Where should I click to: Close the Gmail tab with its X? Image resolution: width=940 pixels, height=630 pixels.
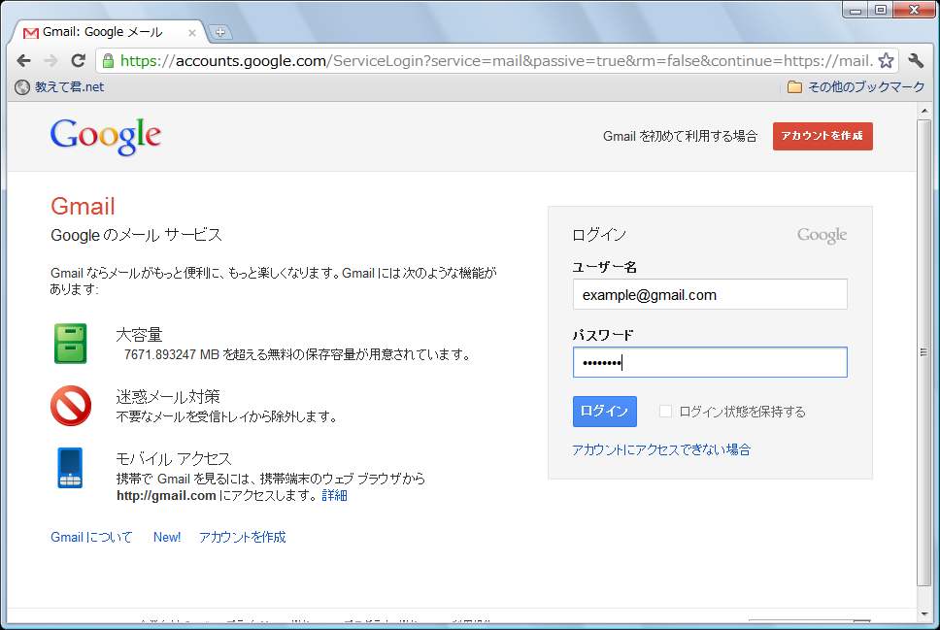[x=192, y=33]
